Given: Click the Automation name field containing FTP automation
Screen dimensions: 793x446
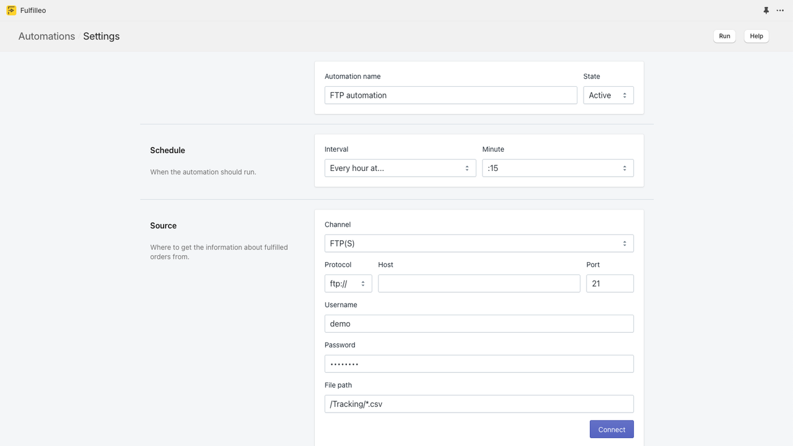Looking at the screenshot, I should click(x=450, y=95).
